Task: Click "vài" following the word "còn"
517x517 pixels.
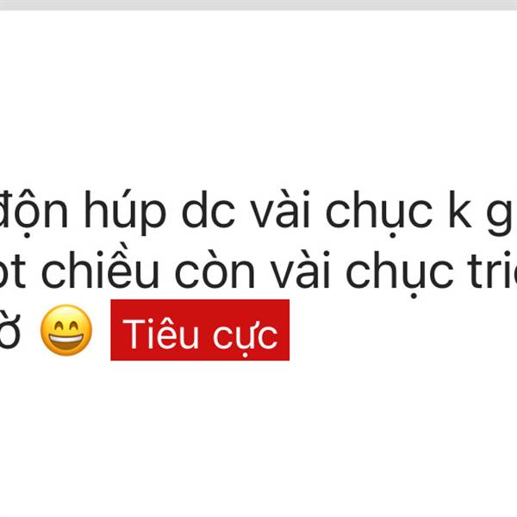Action: tap(301, 271)
